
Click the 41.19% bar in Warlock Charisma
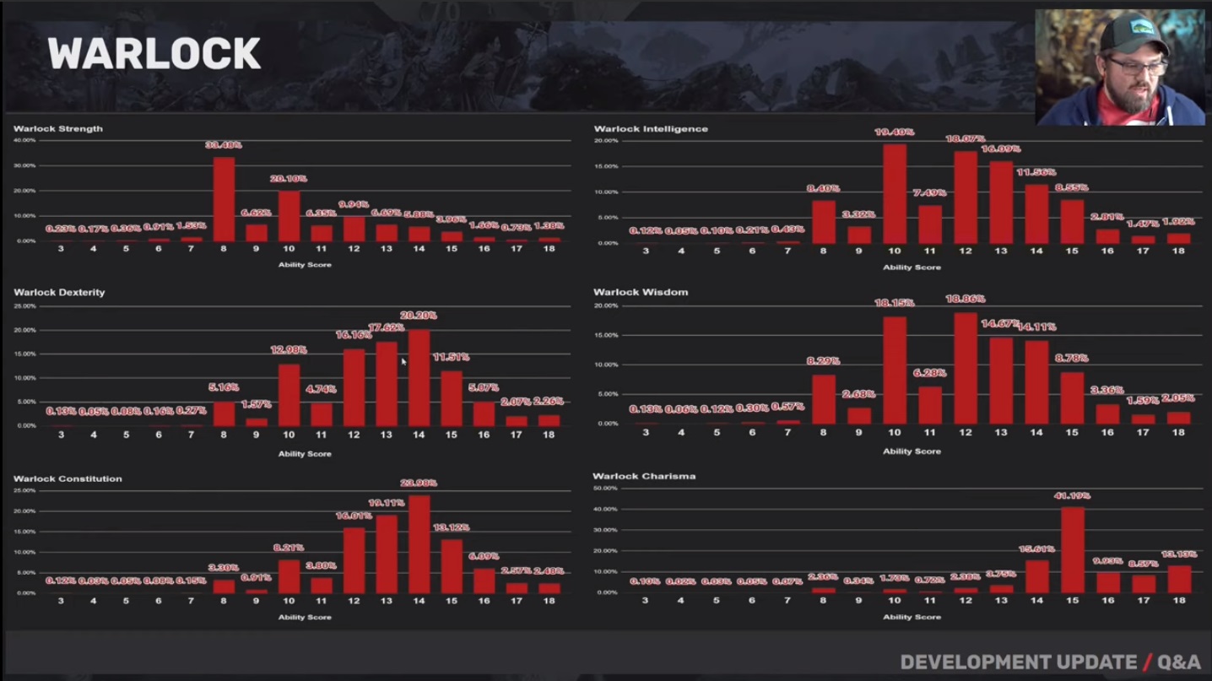point(1072,549)
